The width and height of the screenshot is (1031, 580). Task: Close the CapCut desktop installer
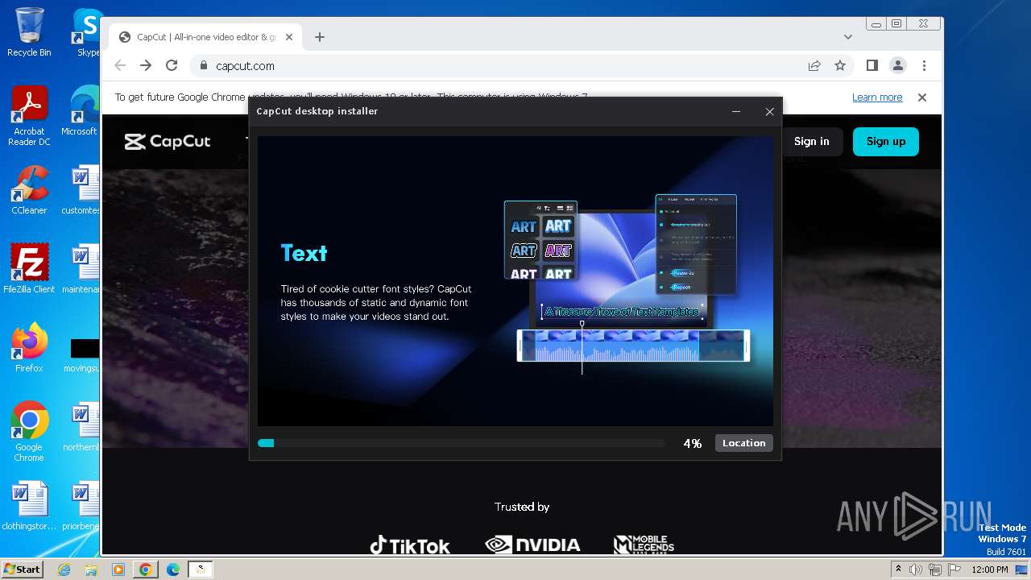(x=769, y=111)
